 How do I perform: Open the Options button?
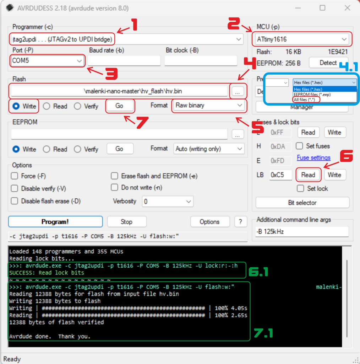click(x=209, y=222)
